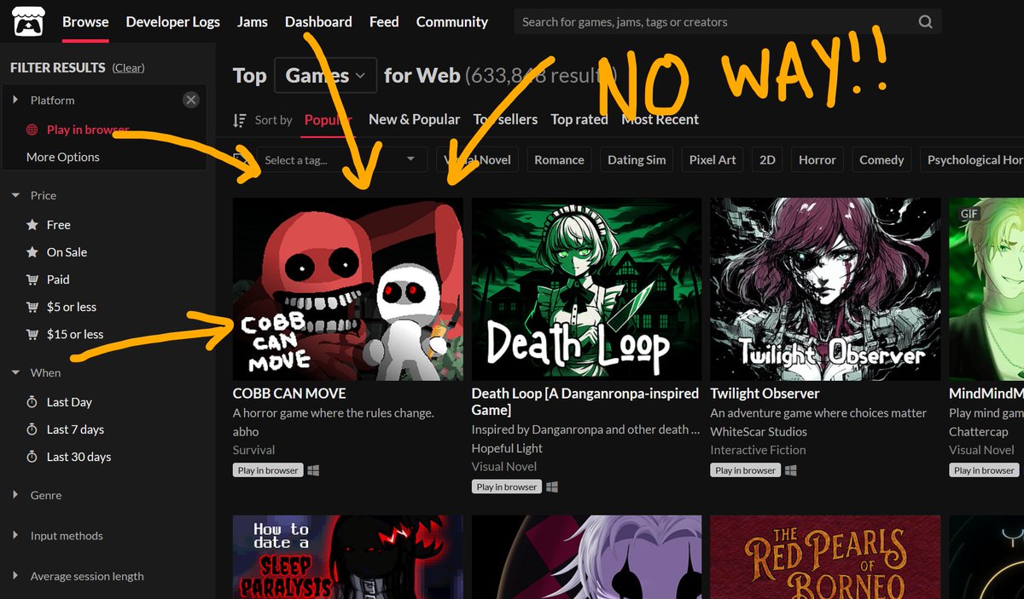Screen dimensions: 1024x599
Task: Click the cart icon beside $15 or less
Action: point(32,334)
